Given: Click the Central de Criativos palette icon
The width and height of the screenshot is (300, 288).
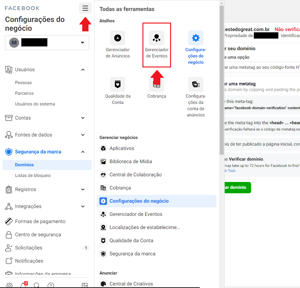Looking at the screenshot, I should tap(103, 284).
